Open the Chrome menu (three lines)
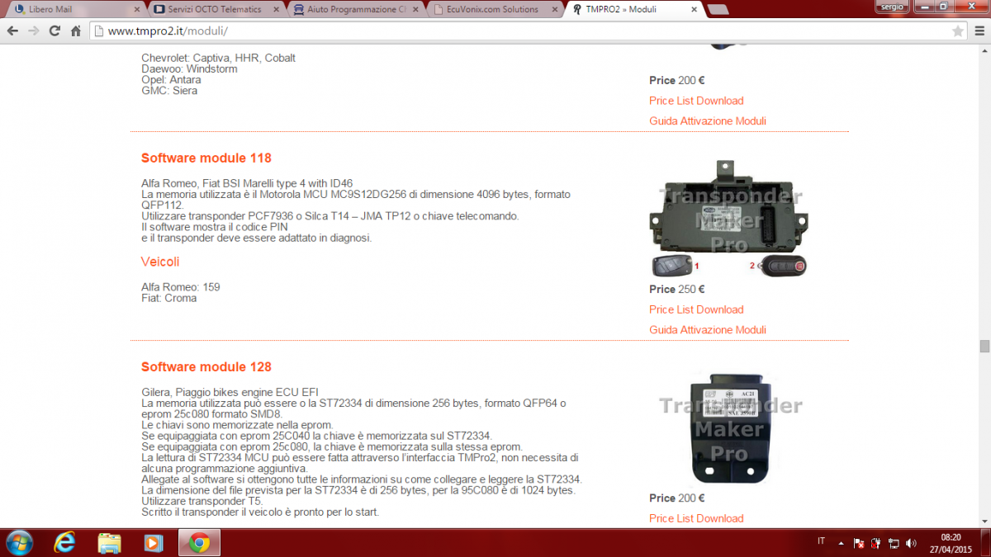Viewport: 991px width, 557px height. coord(979,31)
